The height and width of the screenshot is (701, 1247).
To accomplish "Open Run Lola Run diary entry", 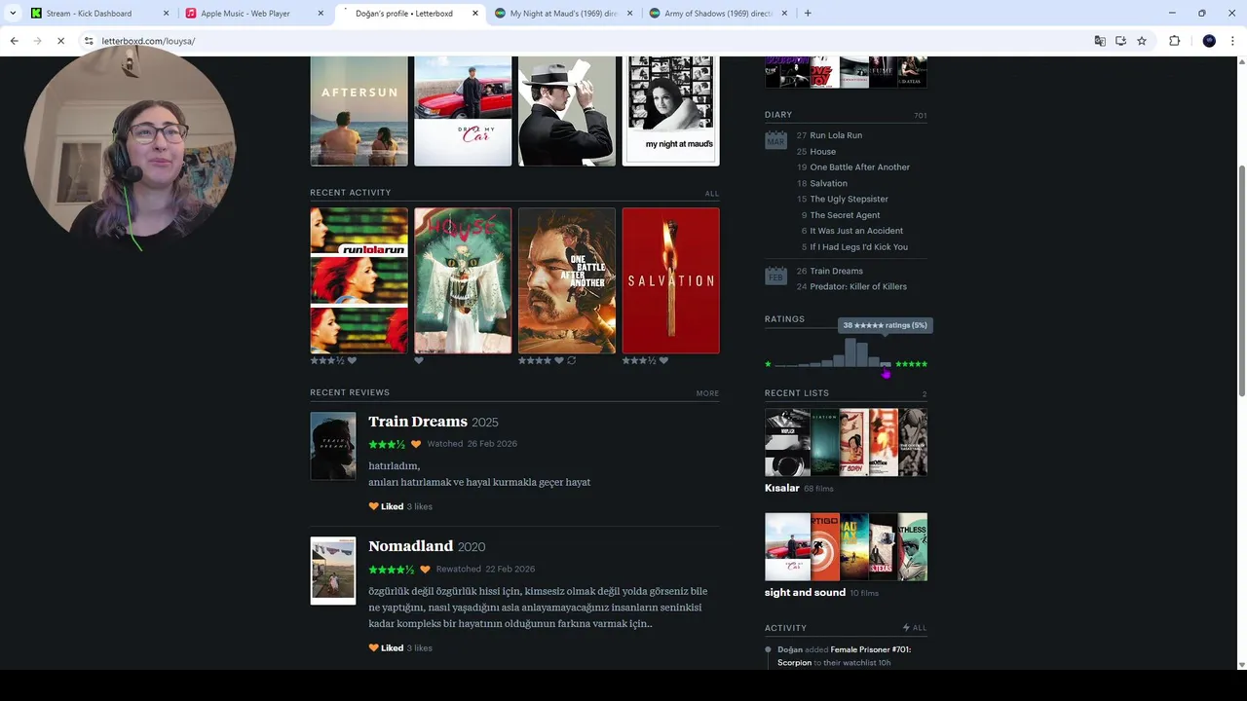I will click(836, 135).
